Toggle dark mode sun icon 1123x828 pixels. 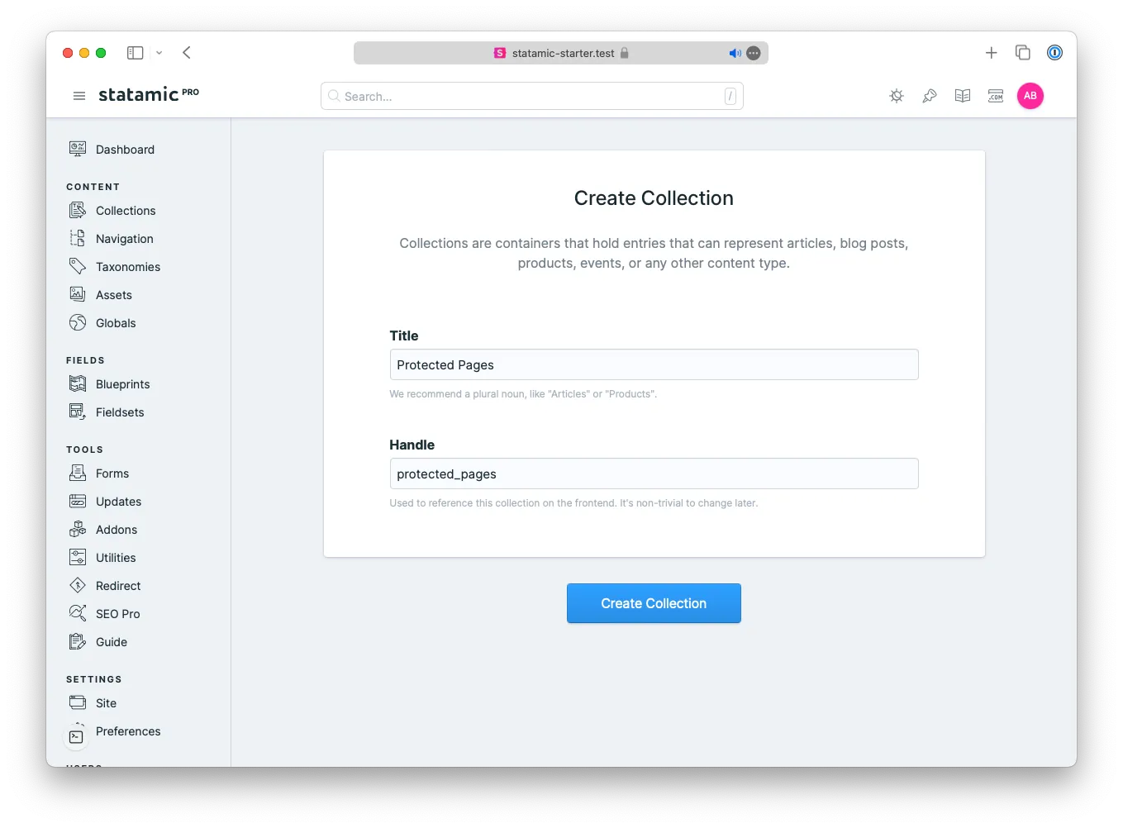tap(897, 96)
